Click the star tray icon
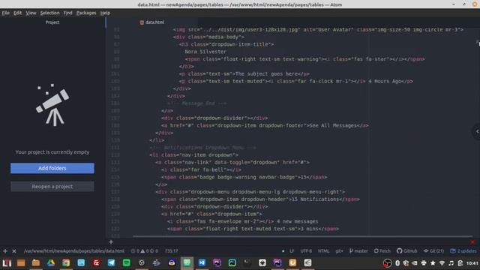 433,263
